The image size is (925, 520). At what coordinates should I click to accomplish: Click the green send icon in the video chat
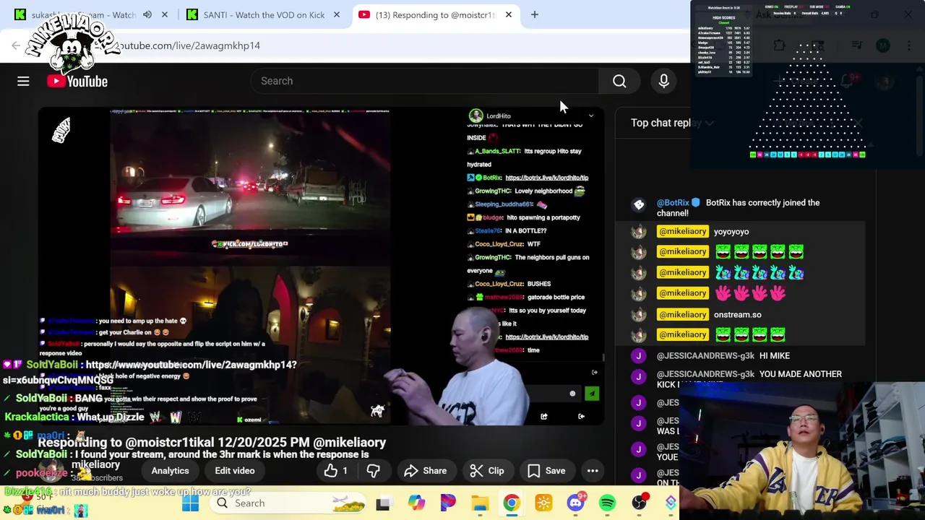pos(592,394)
